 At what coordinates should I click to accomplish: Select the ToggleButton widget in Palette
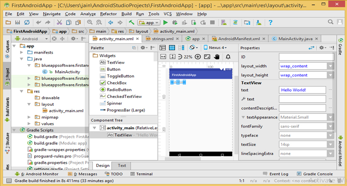121,76
